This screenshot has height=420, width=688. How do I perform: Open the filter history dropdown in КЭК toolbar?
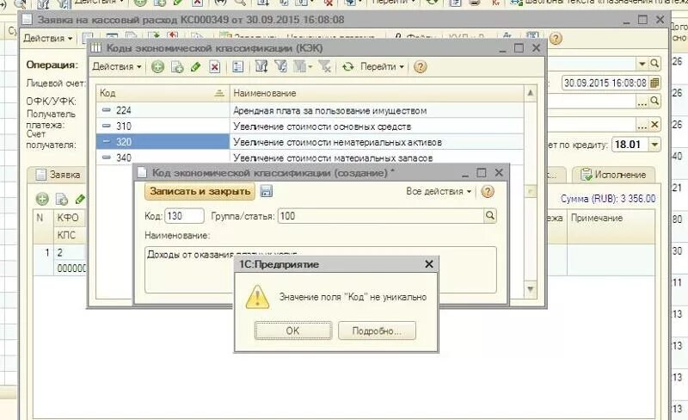(x=303, y=67)
